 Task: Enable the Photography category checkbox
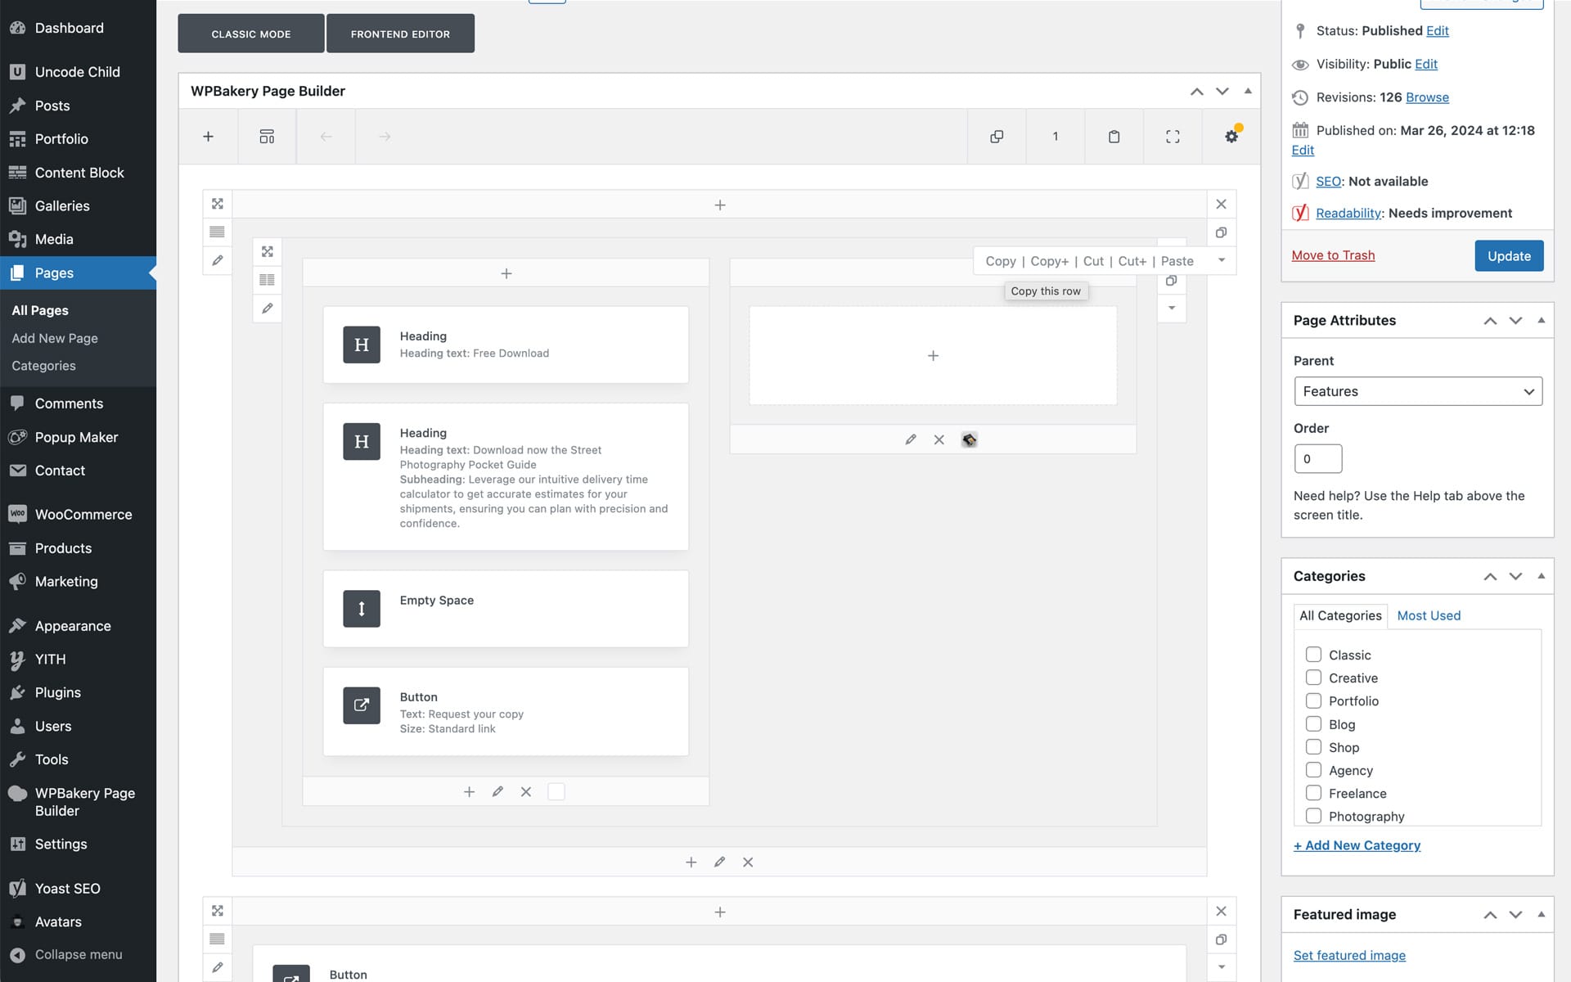(1313, 816)
